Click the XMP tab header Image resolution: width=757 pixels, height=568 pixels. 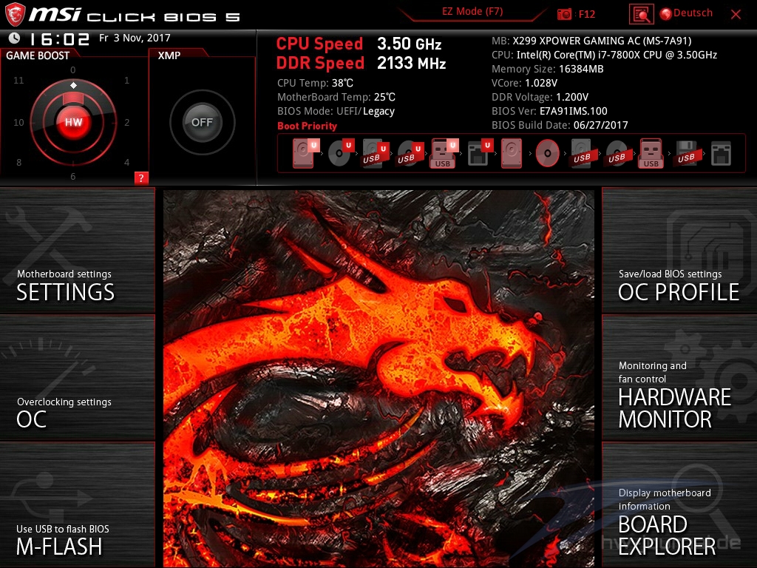[x=169, y=55]
